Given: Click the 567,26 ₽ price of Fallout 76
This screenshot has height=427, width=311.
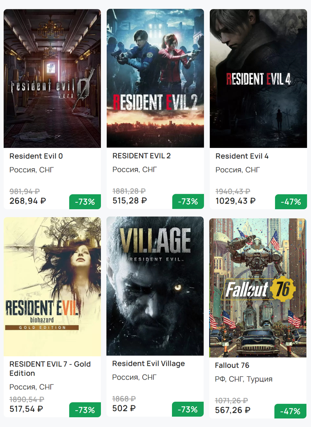Looking at the screenshot, I should (232, 410).
